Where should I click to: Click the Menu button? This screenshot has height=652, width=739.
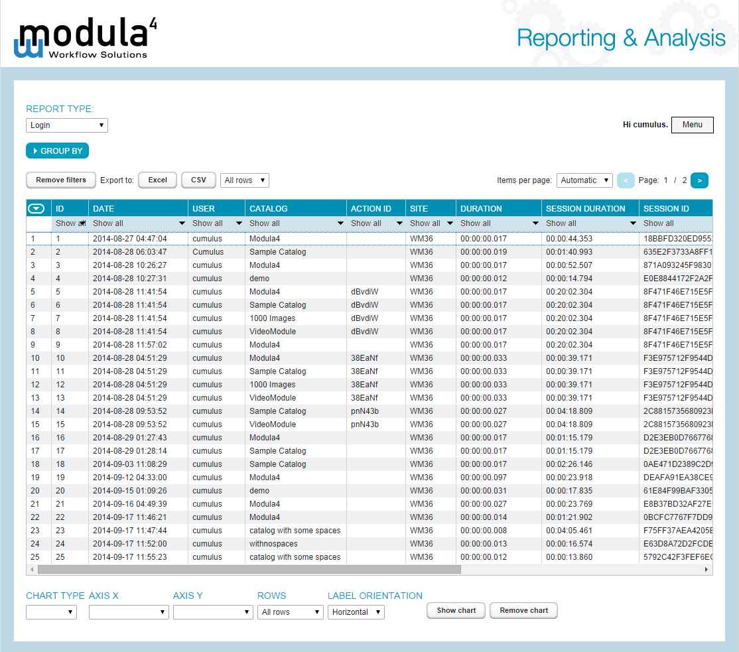click(693, 125)
